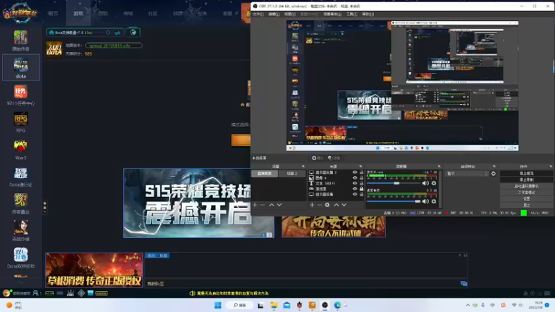The width and height of the screenshot is (555, 312).
Task: Click the Exit button in OBS controls
Action: [527, 205]
